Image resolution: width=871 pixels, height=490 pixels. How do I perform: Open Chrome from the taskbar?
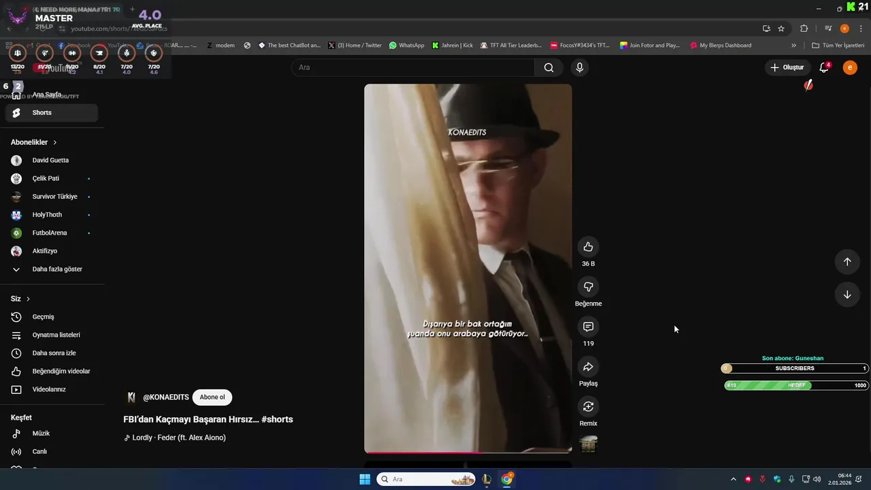click(x=507, y=479)
